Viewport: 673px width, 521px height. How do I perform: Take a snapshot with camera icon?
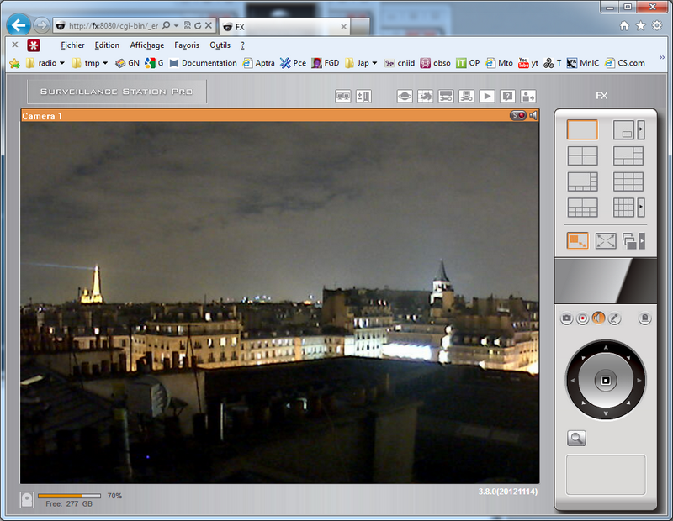pyautogui.click(x=566, y=318)
